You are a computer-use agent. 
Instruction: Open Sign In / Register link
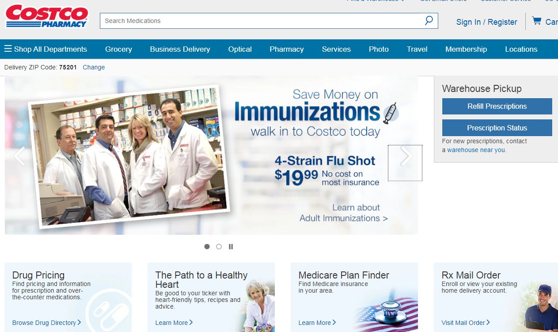pyautogui.click(x=486, y=22)
